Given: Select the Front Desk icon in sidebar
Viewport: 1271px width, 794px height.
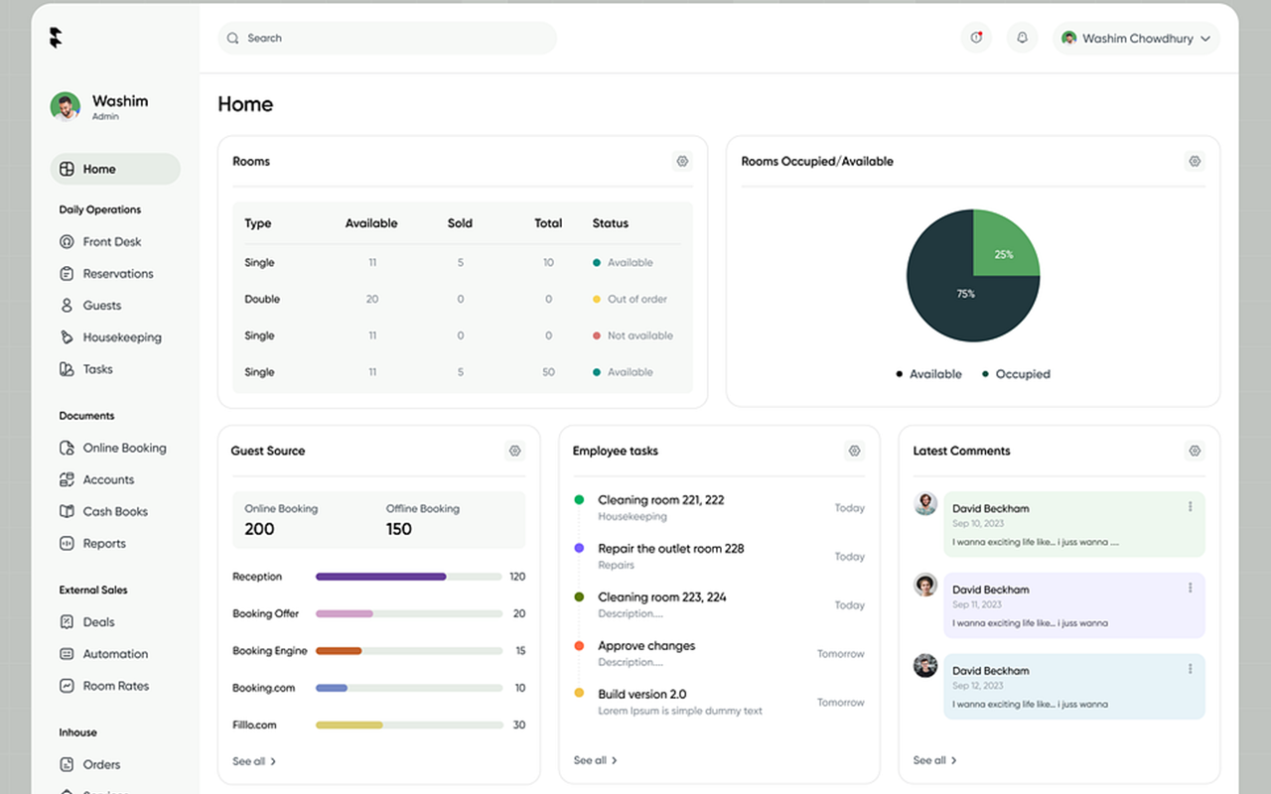Looking at the screenshot, I should (69, 241).
